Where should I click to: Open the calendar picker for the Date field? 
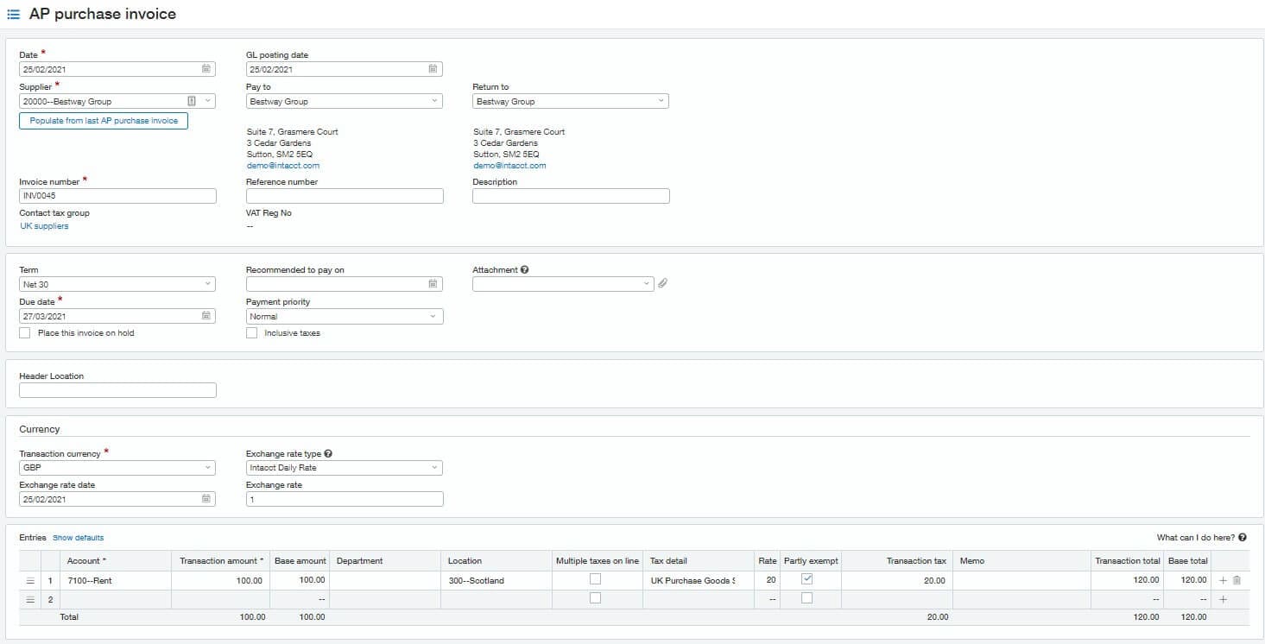point(206,69)
